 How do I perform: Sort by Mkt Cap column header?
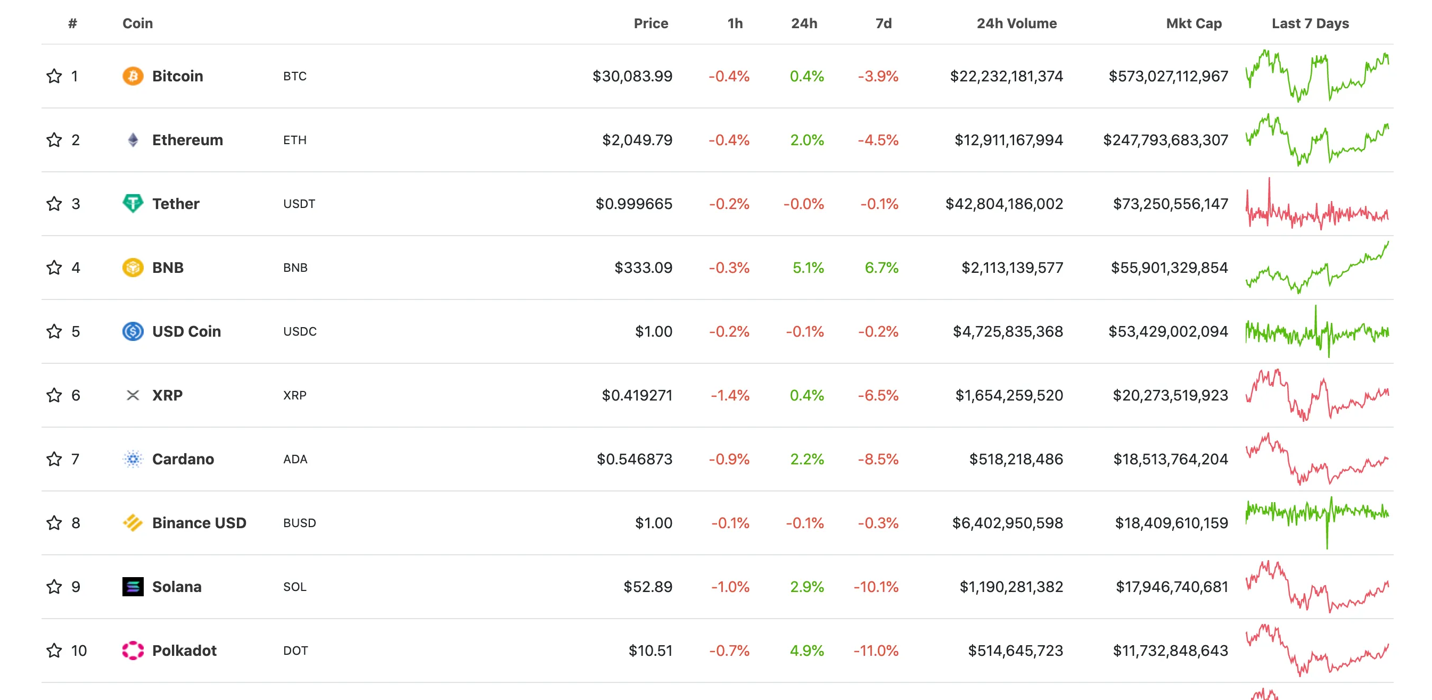tap(1193, 23)
